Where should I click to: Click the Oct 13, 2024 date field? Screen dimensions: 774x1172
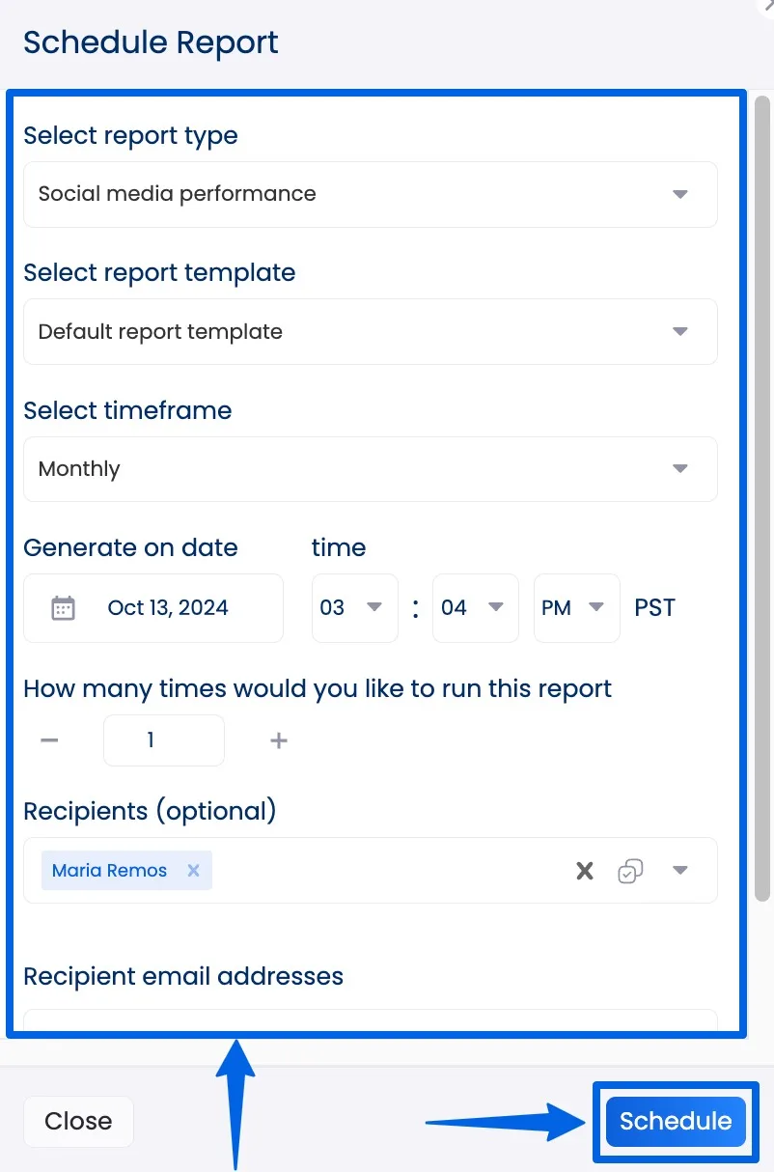pos(167,607)
